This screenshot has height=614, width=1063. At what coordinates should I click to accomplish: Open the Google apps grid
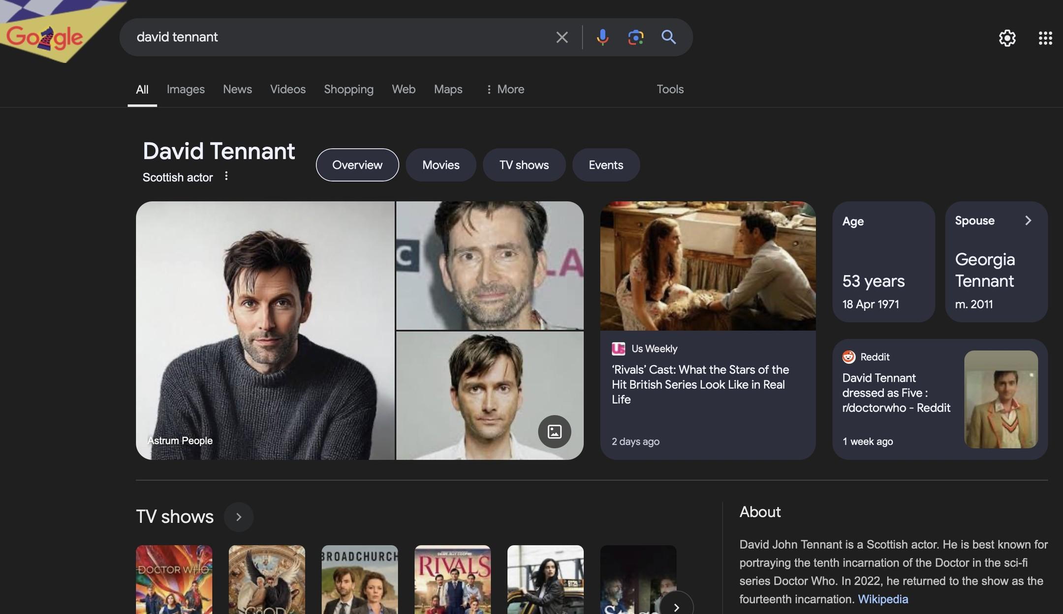click(x=1045, y=38)
